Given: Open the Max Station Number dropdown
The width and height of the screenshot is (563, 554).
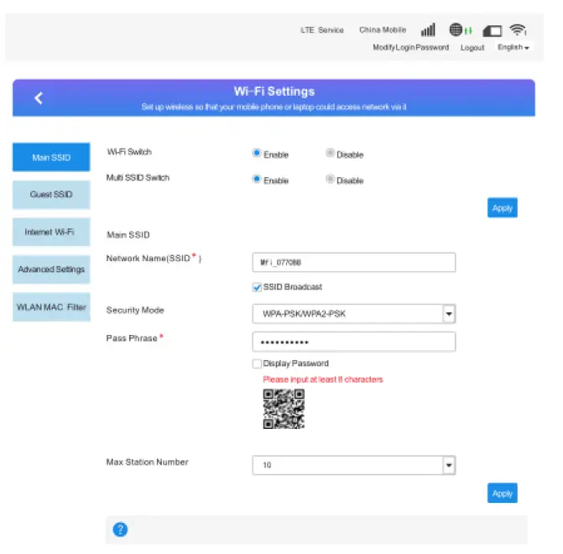Looking at the screenshot, I should tap(354, 465).
